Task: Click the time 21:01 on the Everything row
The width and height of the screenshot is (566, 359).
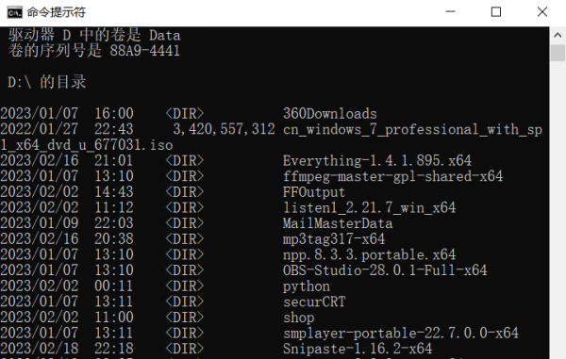Action: [x=114, y=160]
